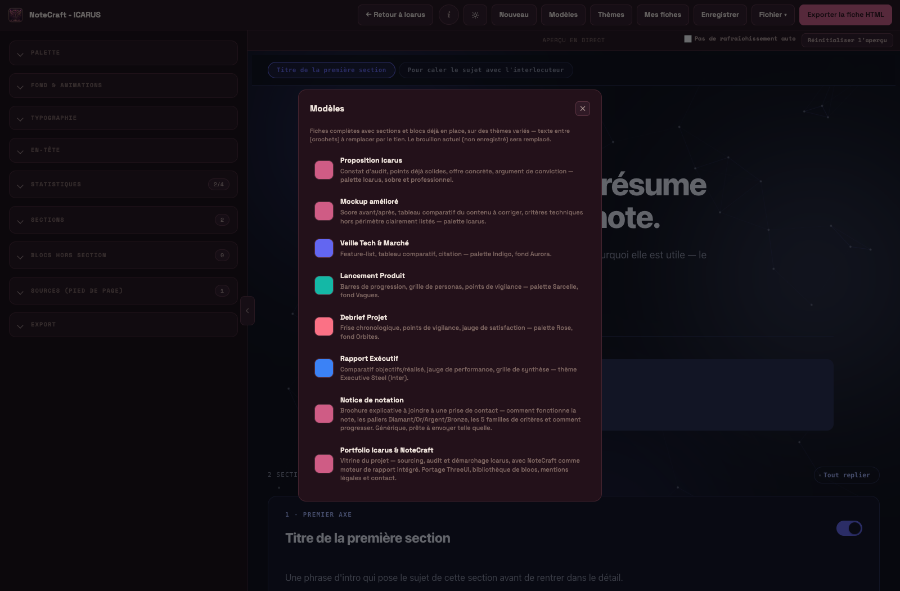Choose the Portfolio Icarus & NoteCraft template title

pos(387,450)
